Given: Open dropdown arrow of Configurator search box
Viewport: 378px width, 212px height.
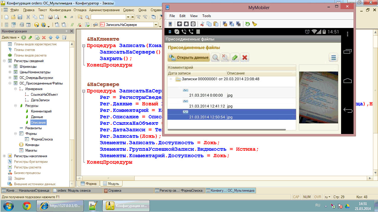Looking at the screenshot, I should point(128,17).
